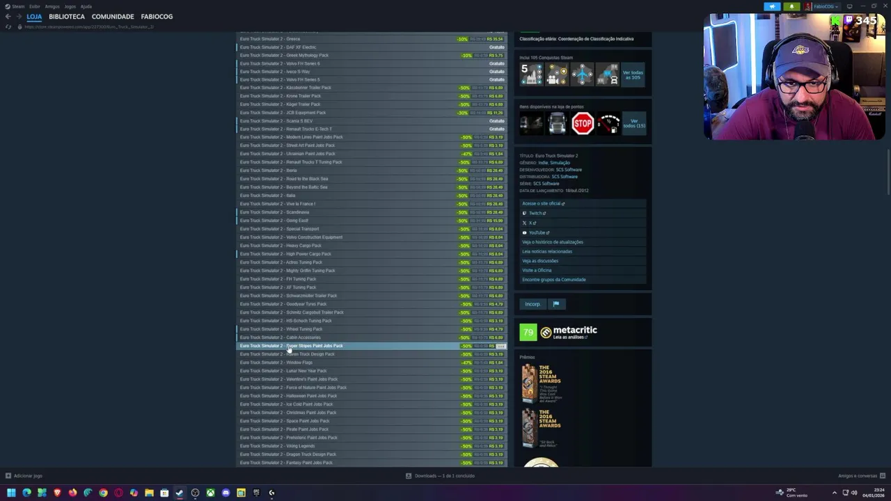Go back with the Steam back arrow
This screenshot has width=891, height=501.
[x=8, y=16]
